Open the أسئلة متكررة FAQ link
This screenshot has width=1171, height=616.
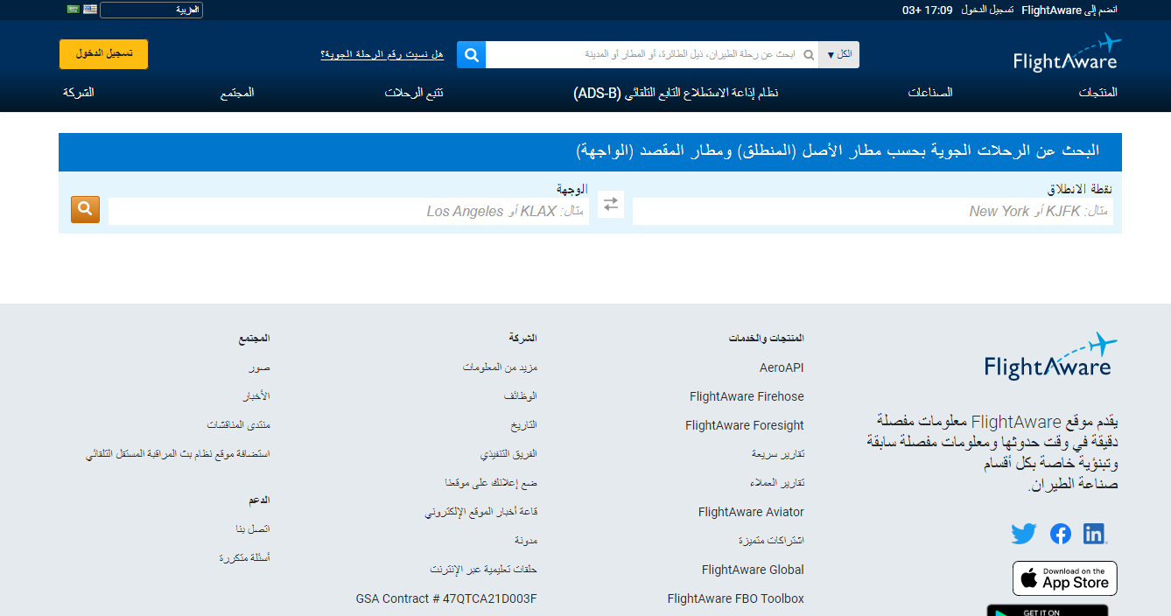[245, 558]
